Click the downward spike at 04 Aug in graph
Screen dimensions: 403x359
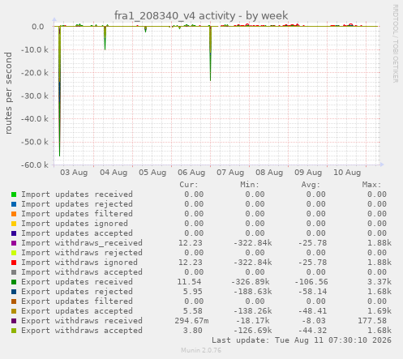[105, 39]
